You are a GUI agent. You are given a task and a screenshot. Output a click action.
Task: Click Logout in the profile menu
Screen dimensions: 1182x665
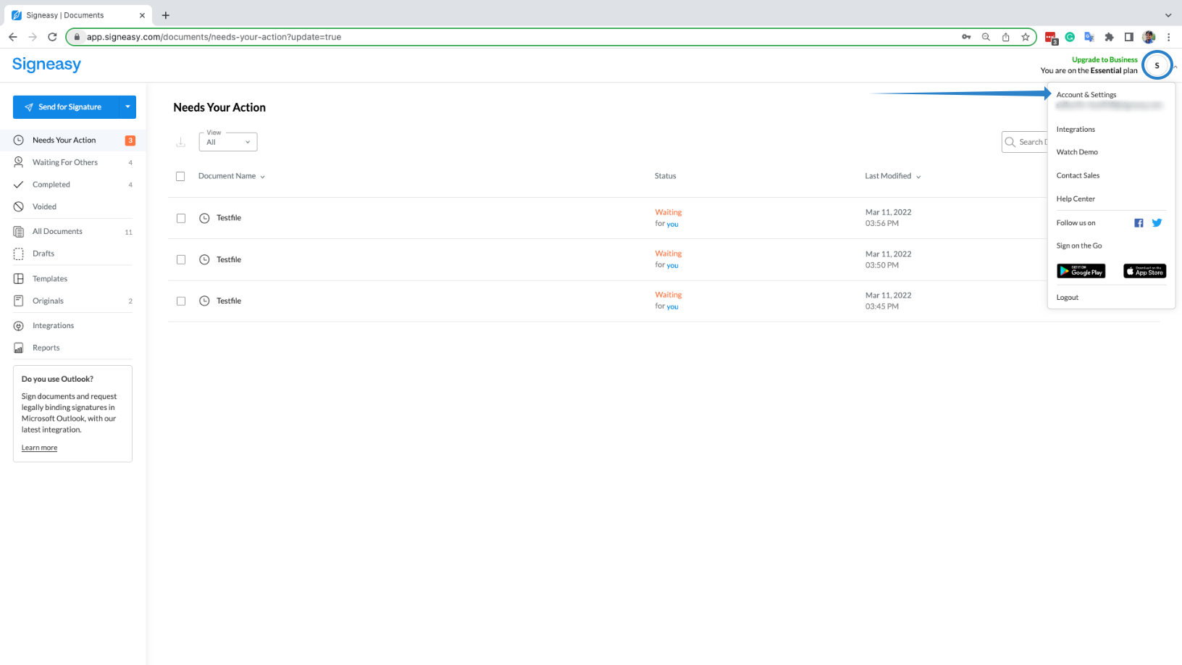[x=1068, y=298]
